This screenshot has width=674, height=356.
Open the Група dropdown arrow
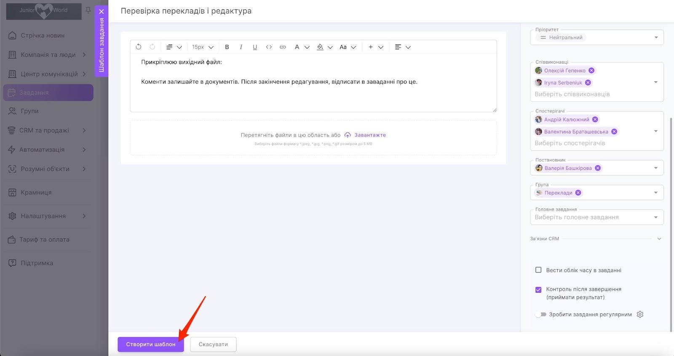click(656, 193)
